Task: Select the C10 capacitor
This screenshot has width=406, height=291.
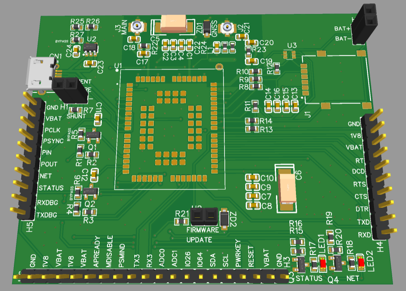Action: (253, 178)
